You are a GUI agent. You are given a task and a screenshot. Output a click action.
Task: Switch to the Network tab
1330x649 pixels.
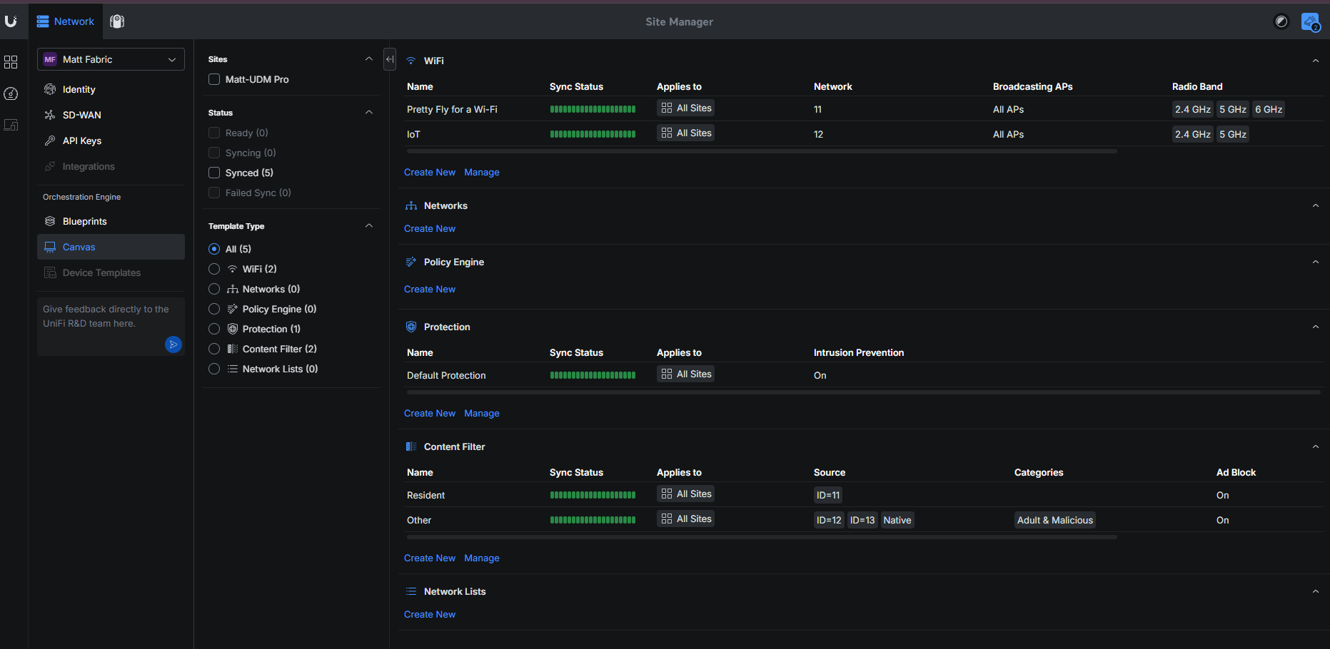point(66,21)
